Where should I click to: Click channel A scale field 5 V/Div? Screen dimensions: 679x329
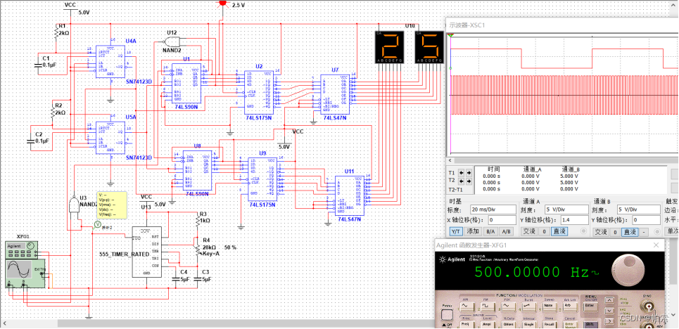tap(567, 209)
